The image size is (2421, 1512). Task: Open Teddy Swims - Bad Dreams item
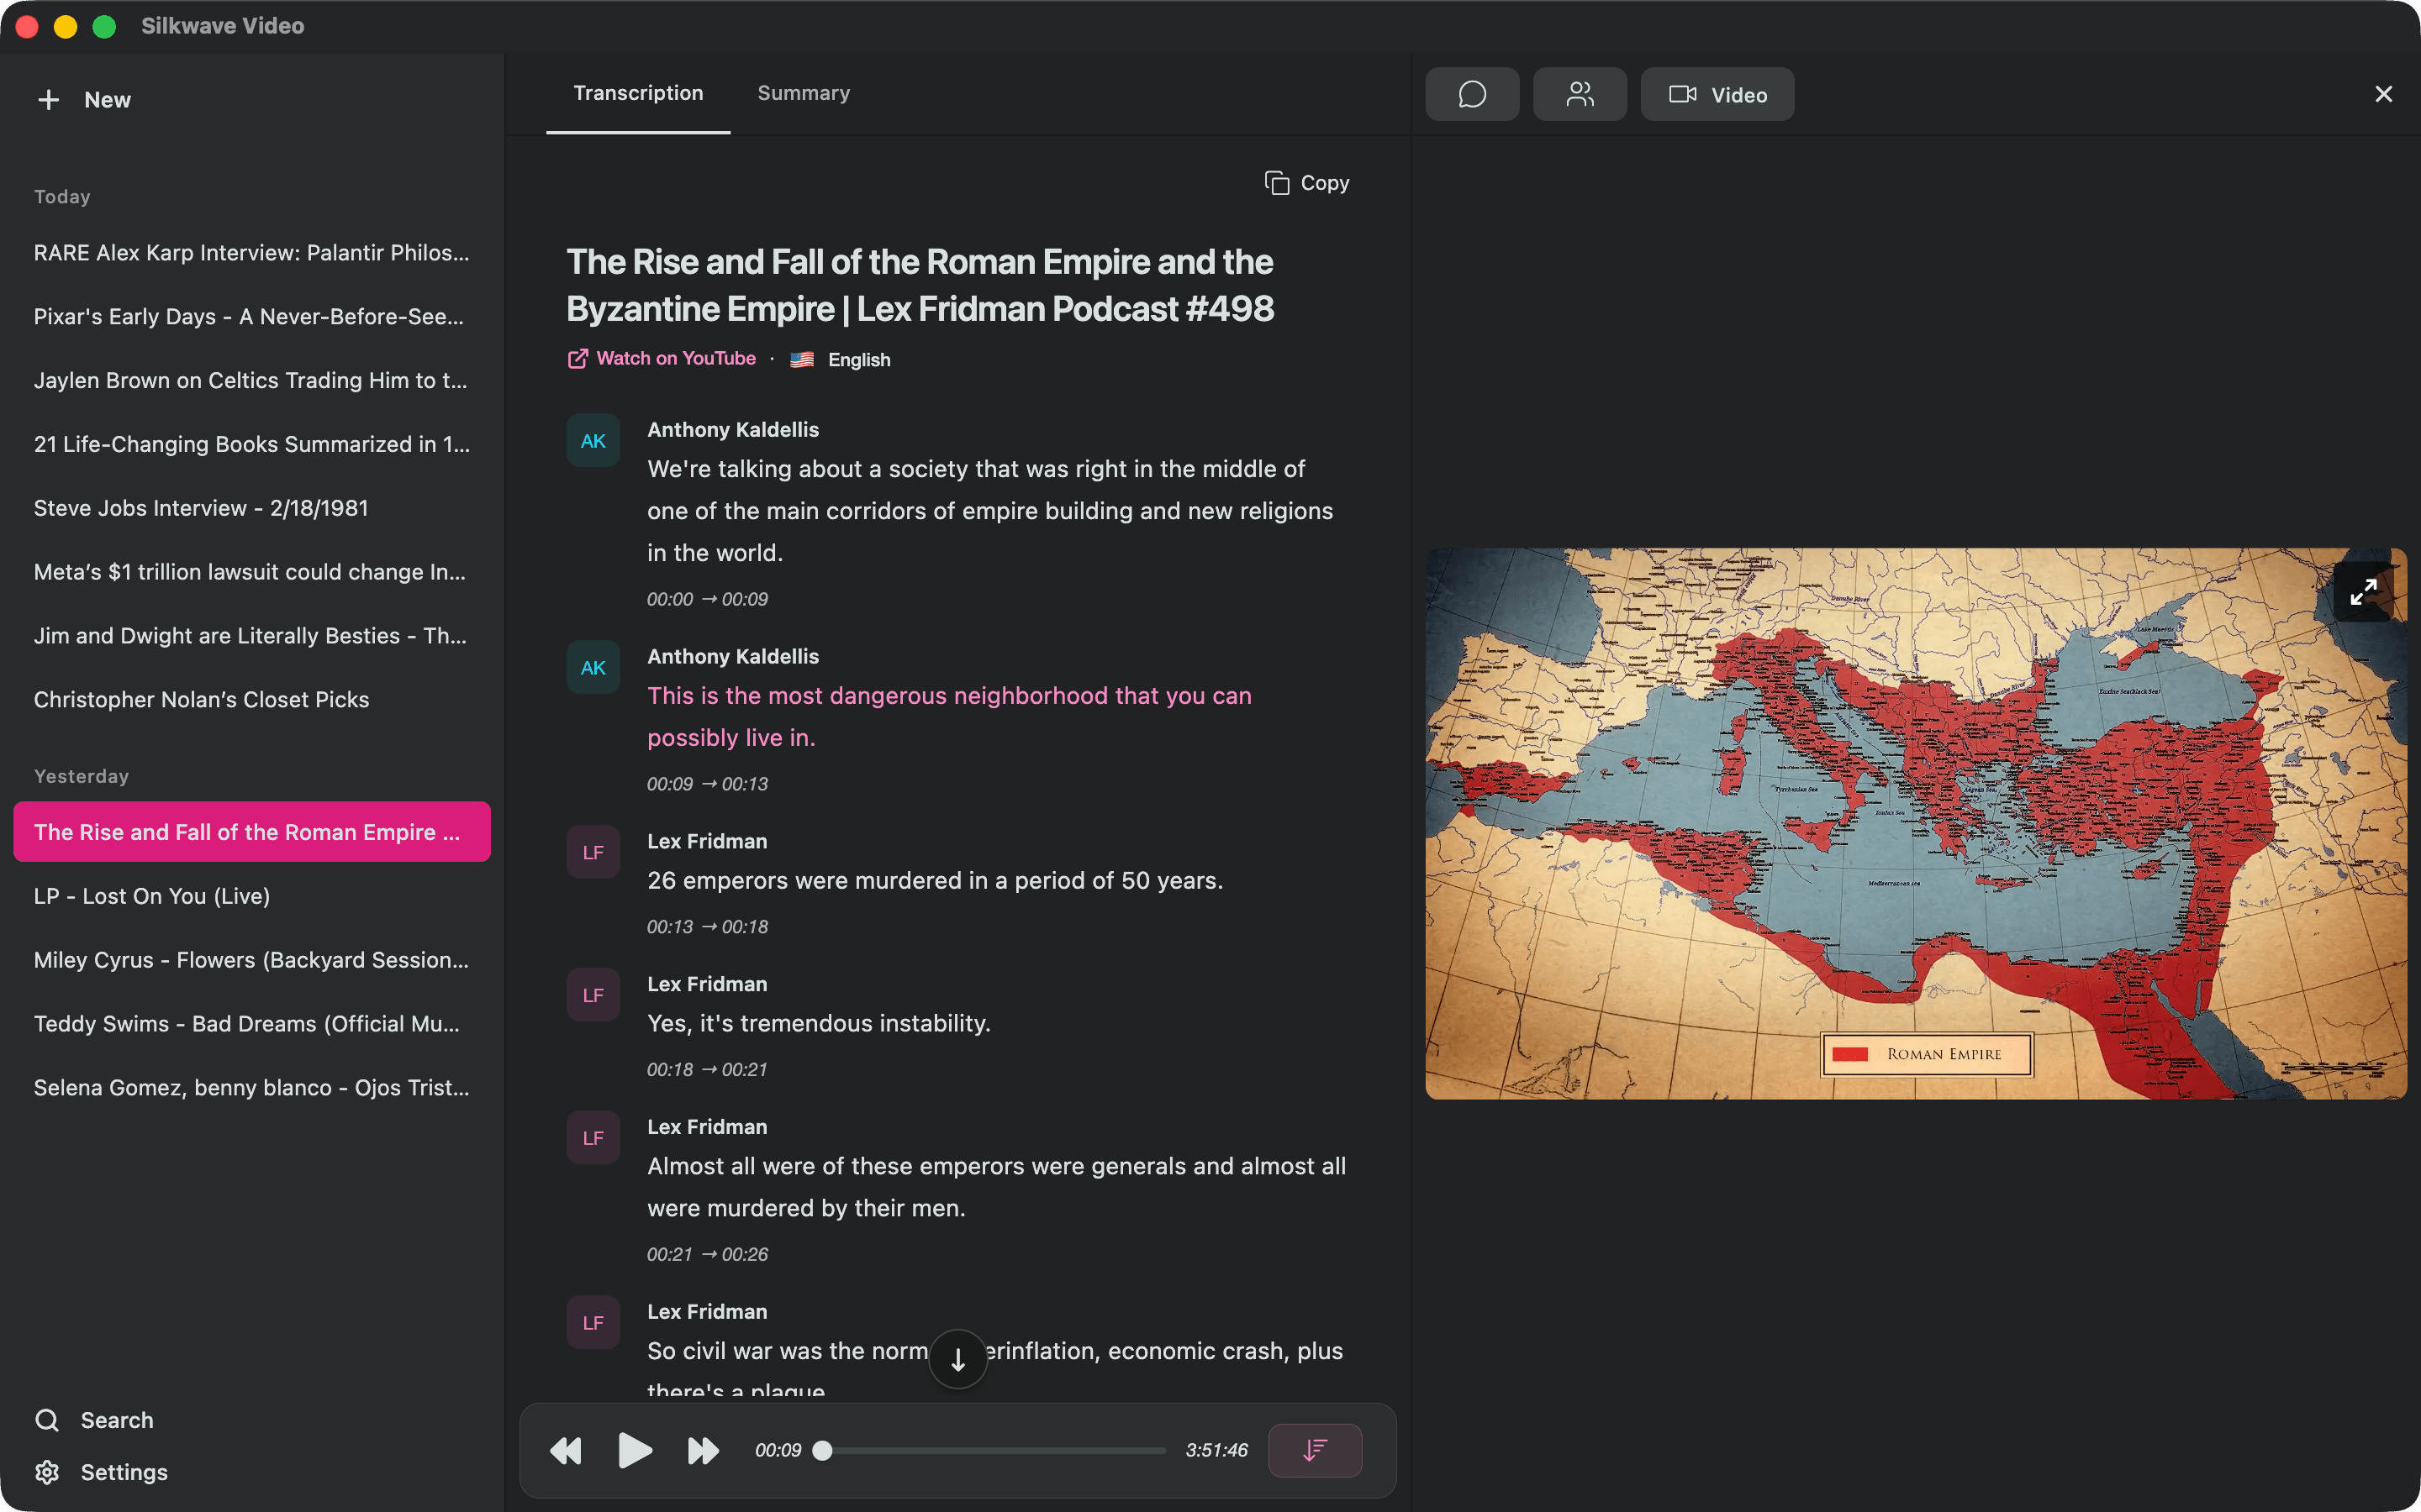click(x=251, y=1024)
